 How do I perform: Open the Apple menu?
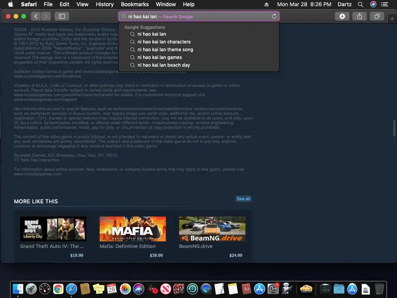tap(10, 4)
